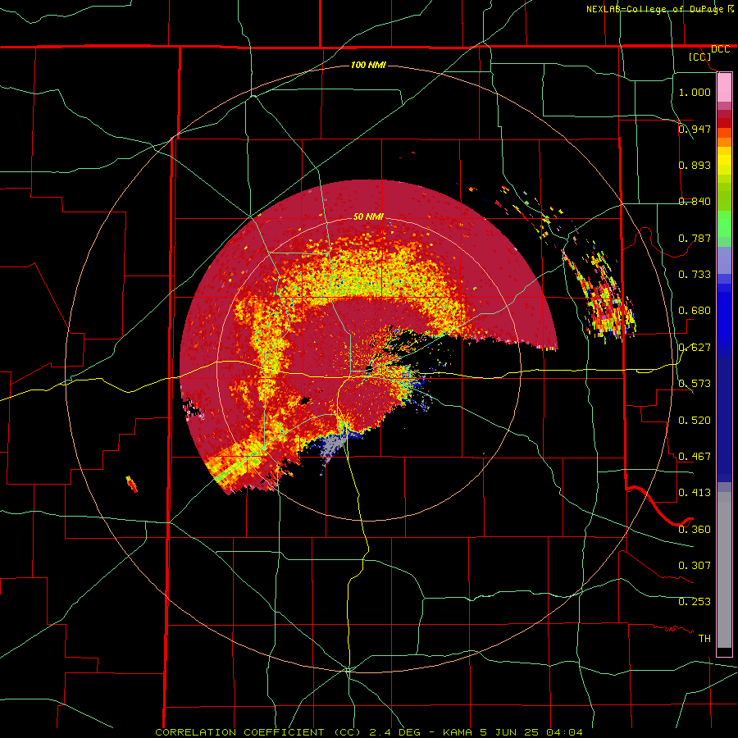Click the 50 NMI range ring label
This screenshot has height=738, width=738.
[x=368, y=216]
